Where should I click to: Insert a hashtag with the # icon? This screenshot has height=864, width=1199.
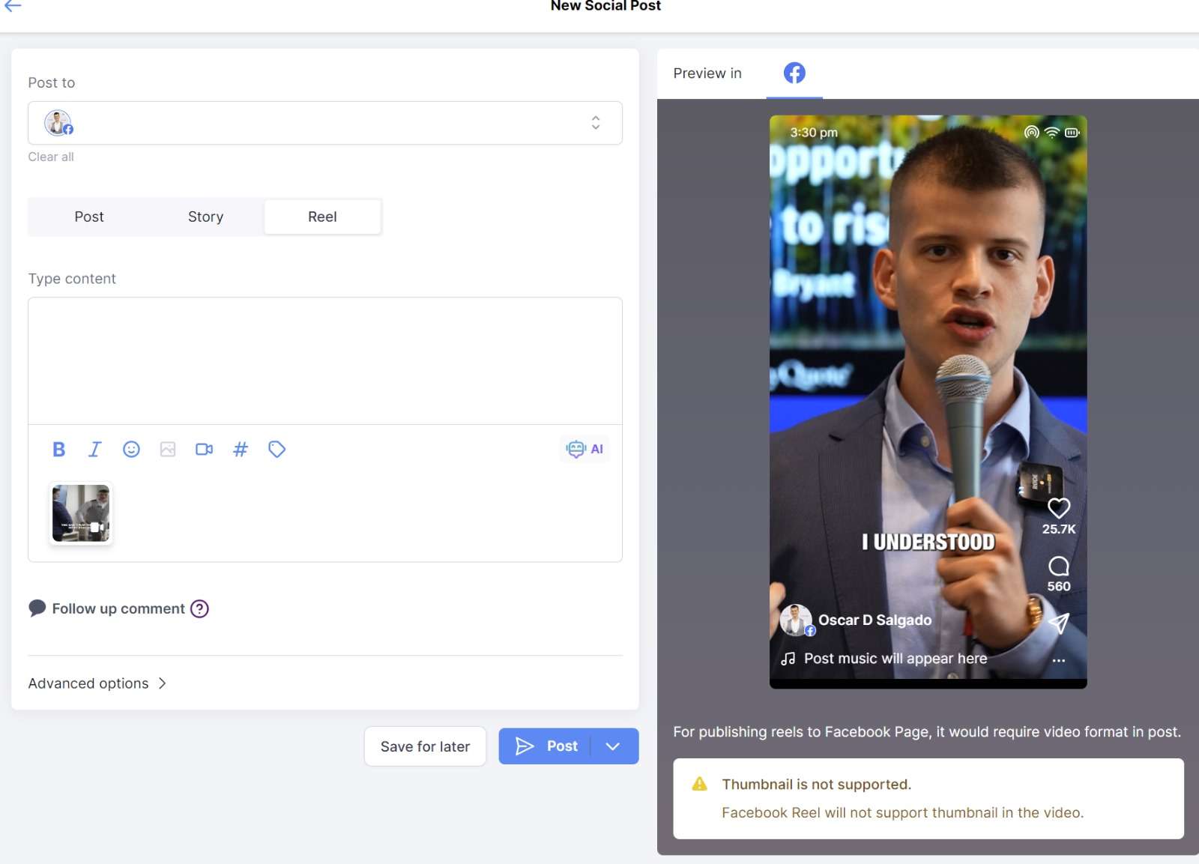click(241, 450)
